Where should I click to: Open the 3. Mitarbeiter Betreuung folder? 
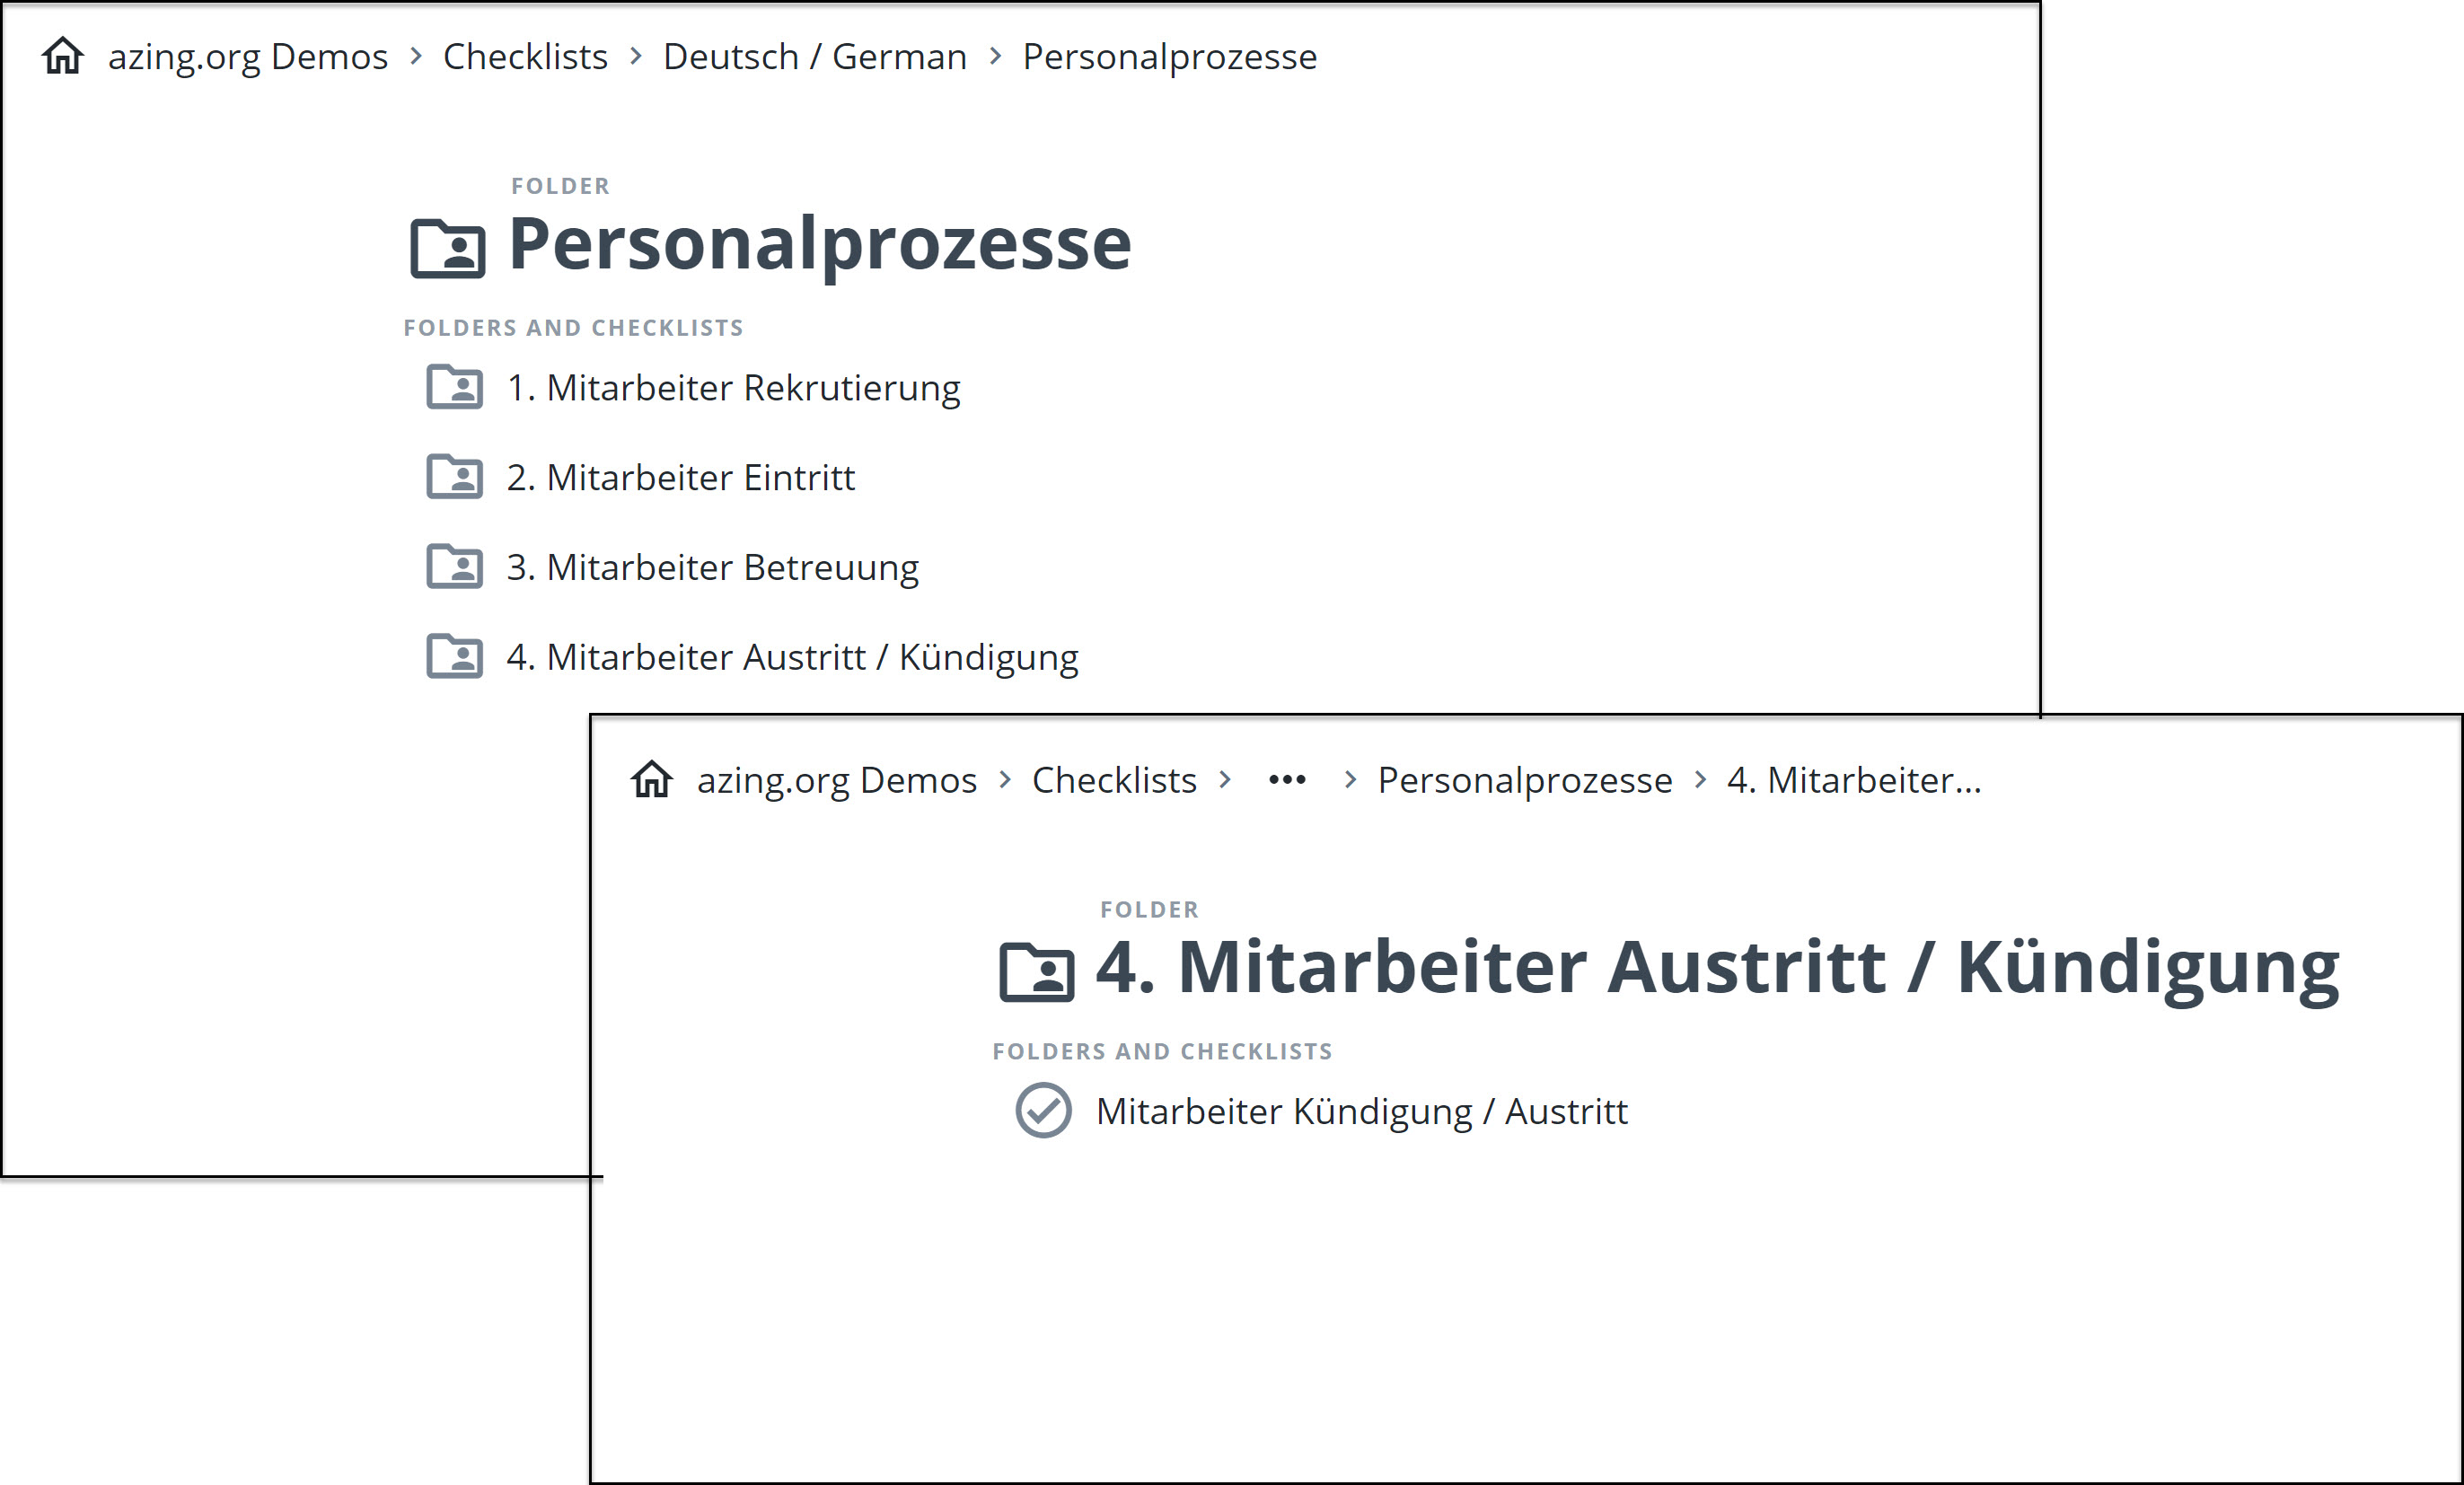click(x=712, y=568)
